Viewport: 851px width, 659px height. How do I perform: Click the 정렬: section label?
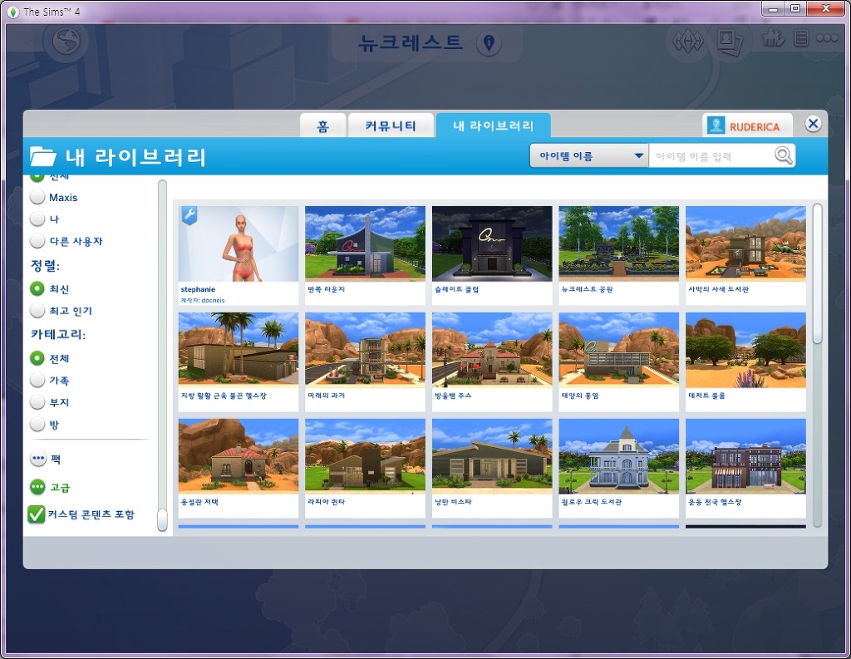click(45, 265)
